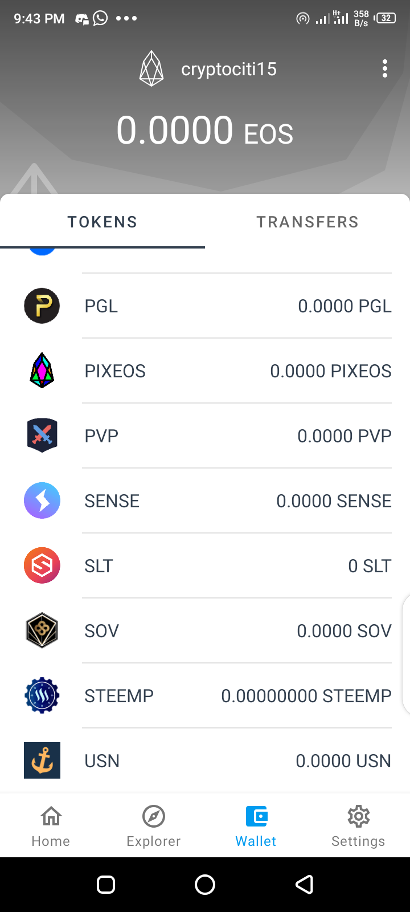Open the 0.0000 SENSE balance row
The height and width of the screenshot is (912, 410).
(334, 501)
